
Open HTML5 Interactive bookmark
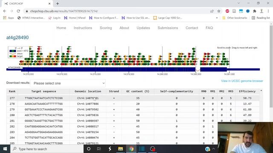[x=31, y=18]
